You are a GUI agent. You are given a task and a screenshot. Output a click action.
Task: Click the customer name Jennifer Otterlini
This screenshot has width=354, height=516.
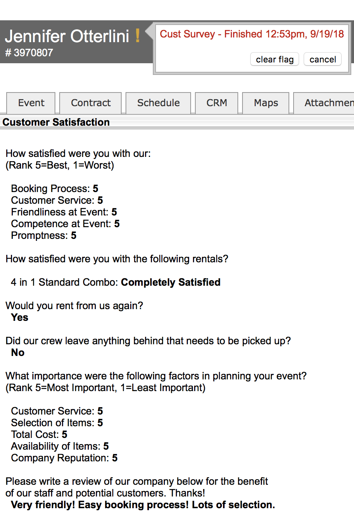[x=67, y=36]
